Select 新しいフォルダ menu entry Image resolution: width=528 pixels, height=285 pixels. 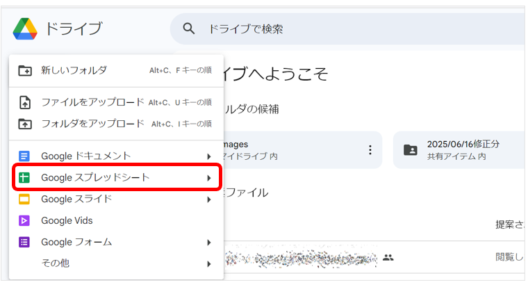pyautogui.click(x=116, y=70)
